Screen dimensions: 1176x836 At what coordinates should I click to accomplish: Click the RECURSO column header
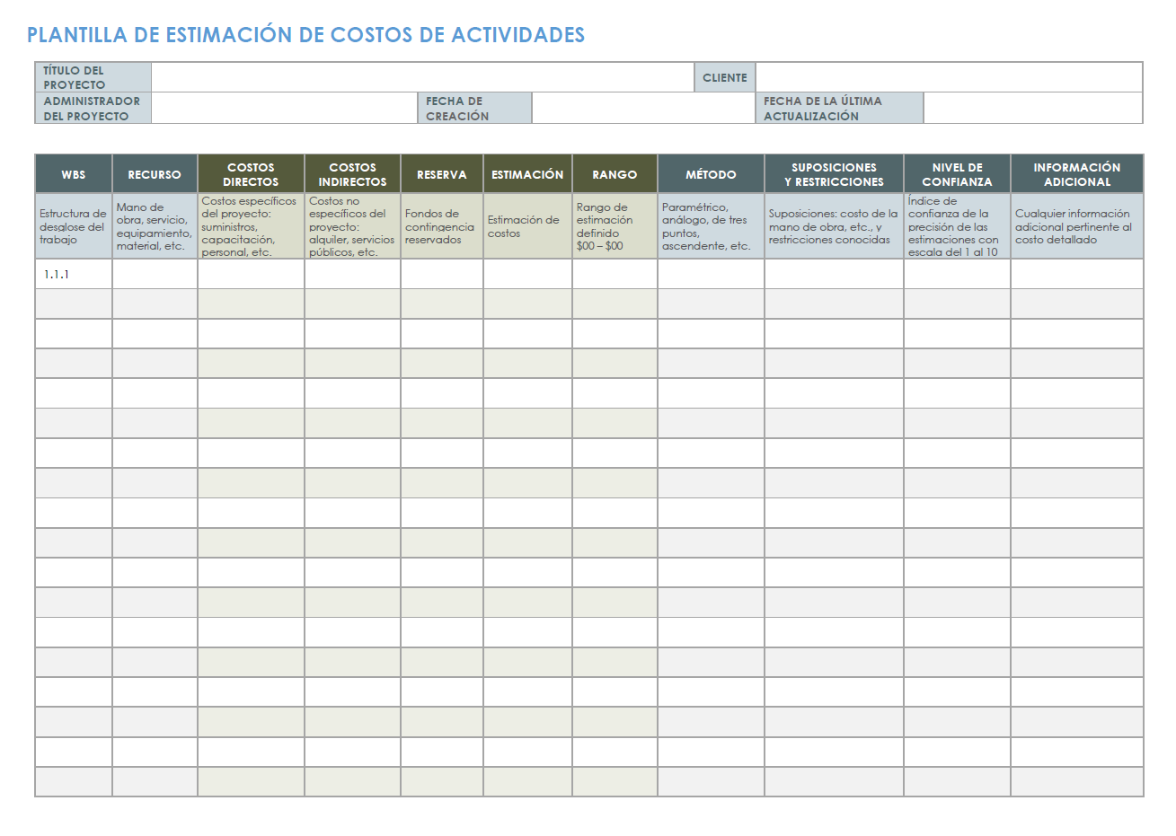(x=155, y=174)
